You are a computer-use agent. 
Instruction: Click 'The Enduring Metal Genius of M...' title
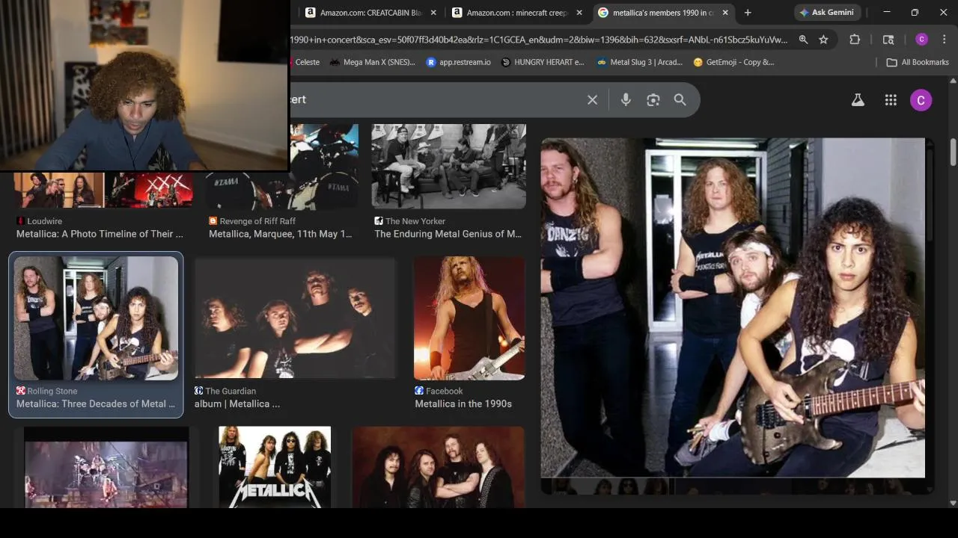pyautogui.click(x=448, y=234)
